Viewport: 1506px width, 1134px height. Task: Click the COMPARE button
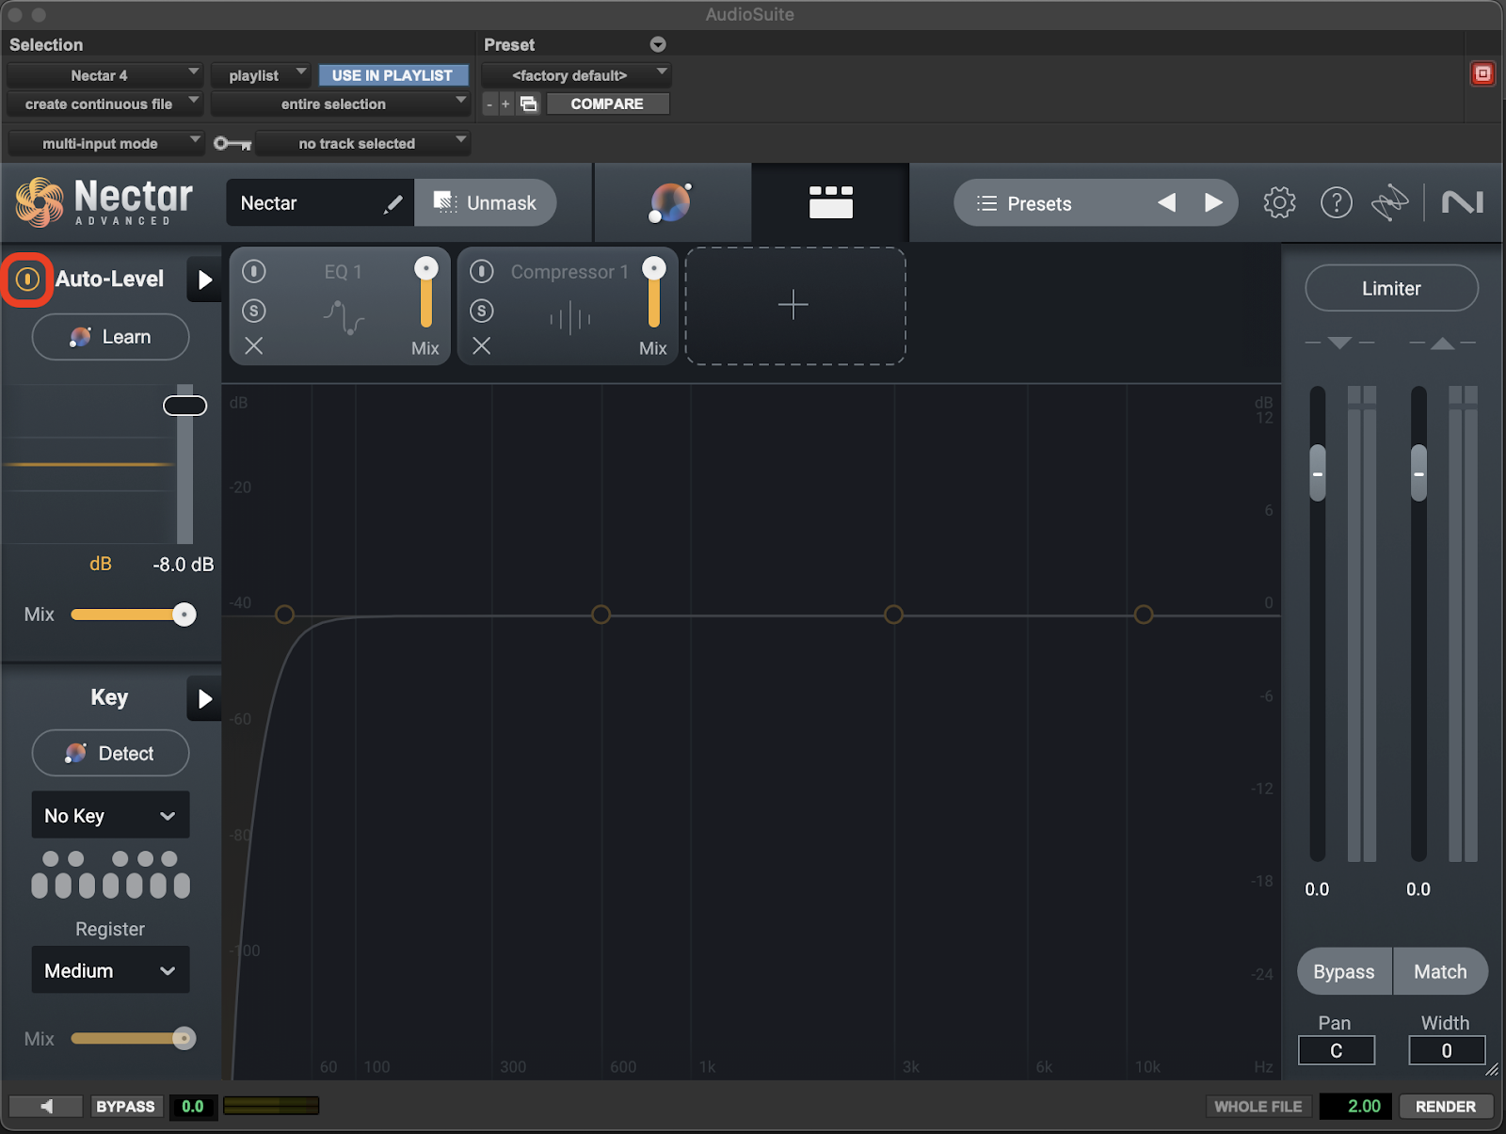pyautogui.click(x=607, y=104)
